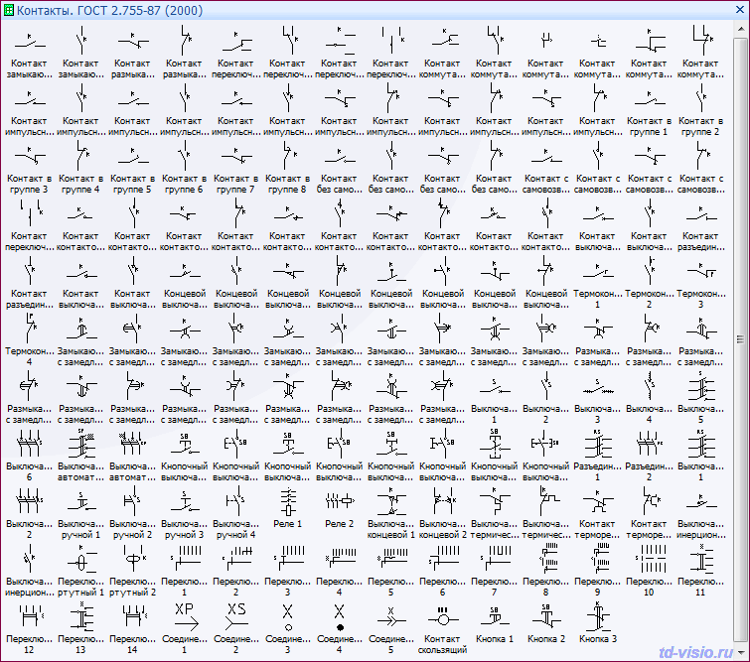Select the Контакт в группе 5 shape

[132, 157]
